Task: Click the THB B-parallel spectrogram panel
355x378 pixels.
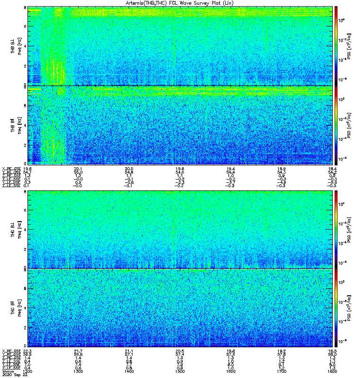Action: (x=180, y=125)
